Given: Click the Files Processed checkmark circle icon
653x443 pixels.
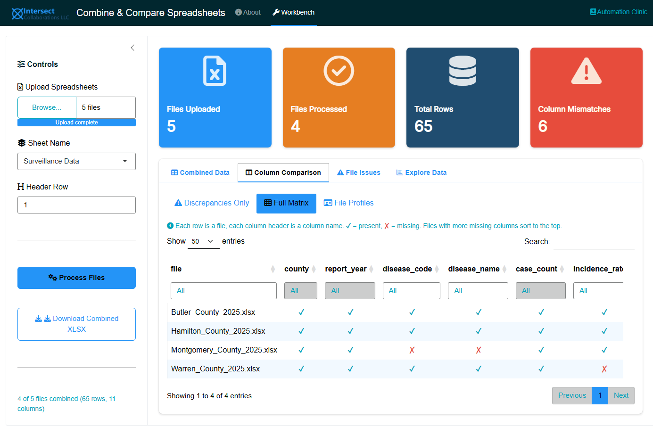Looking at the screenshot, I should tap(339, 71).
